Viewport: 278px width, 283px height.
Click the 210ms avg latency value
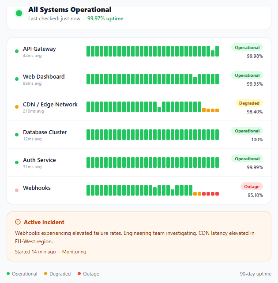(34, 111)
